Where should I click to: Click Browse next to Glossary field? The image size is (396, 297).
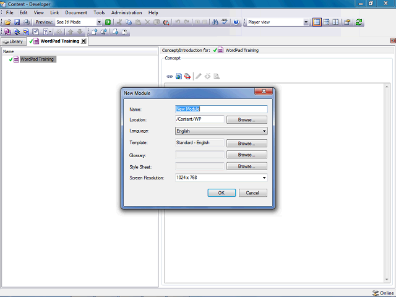click(247, 155)
